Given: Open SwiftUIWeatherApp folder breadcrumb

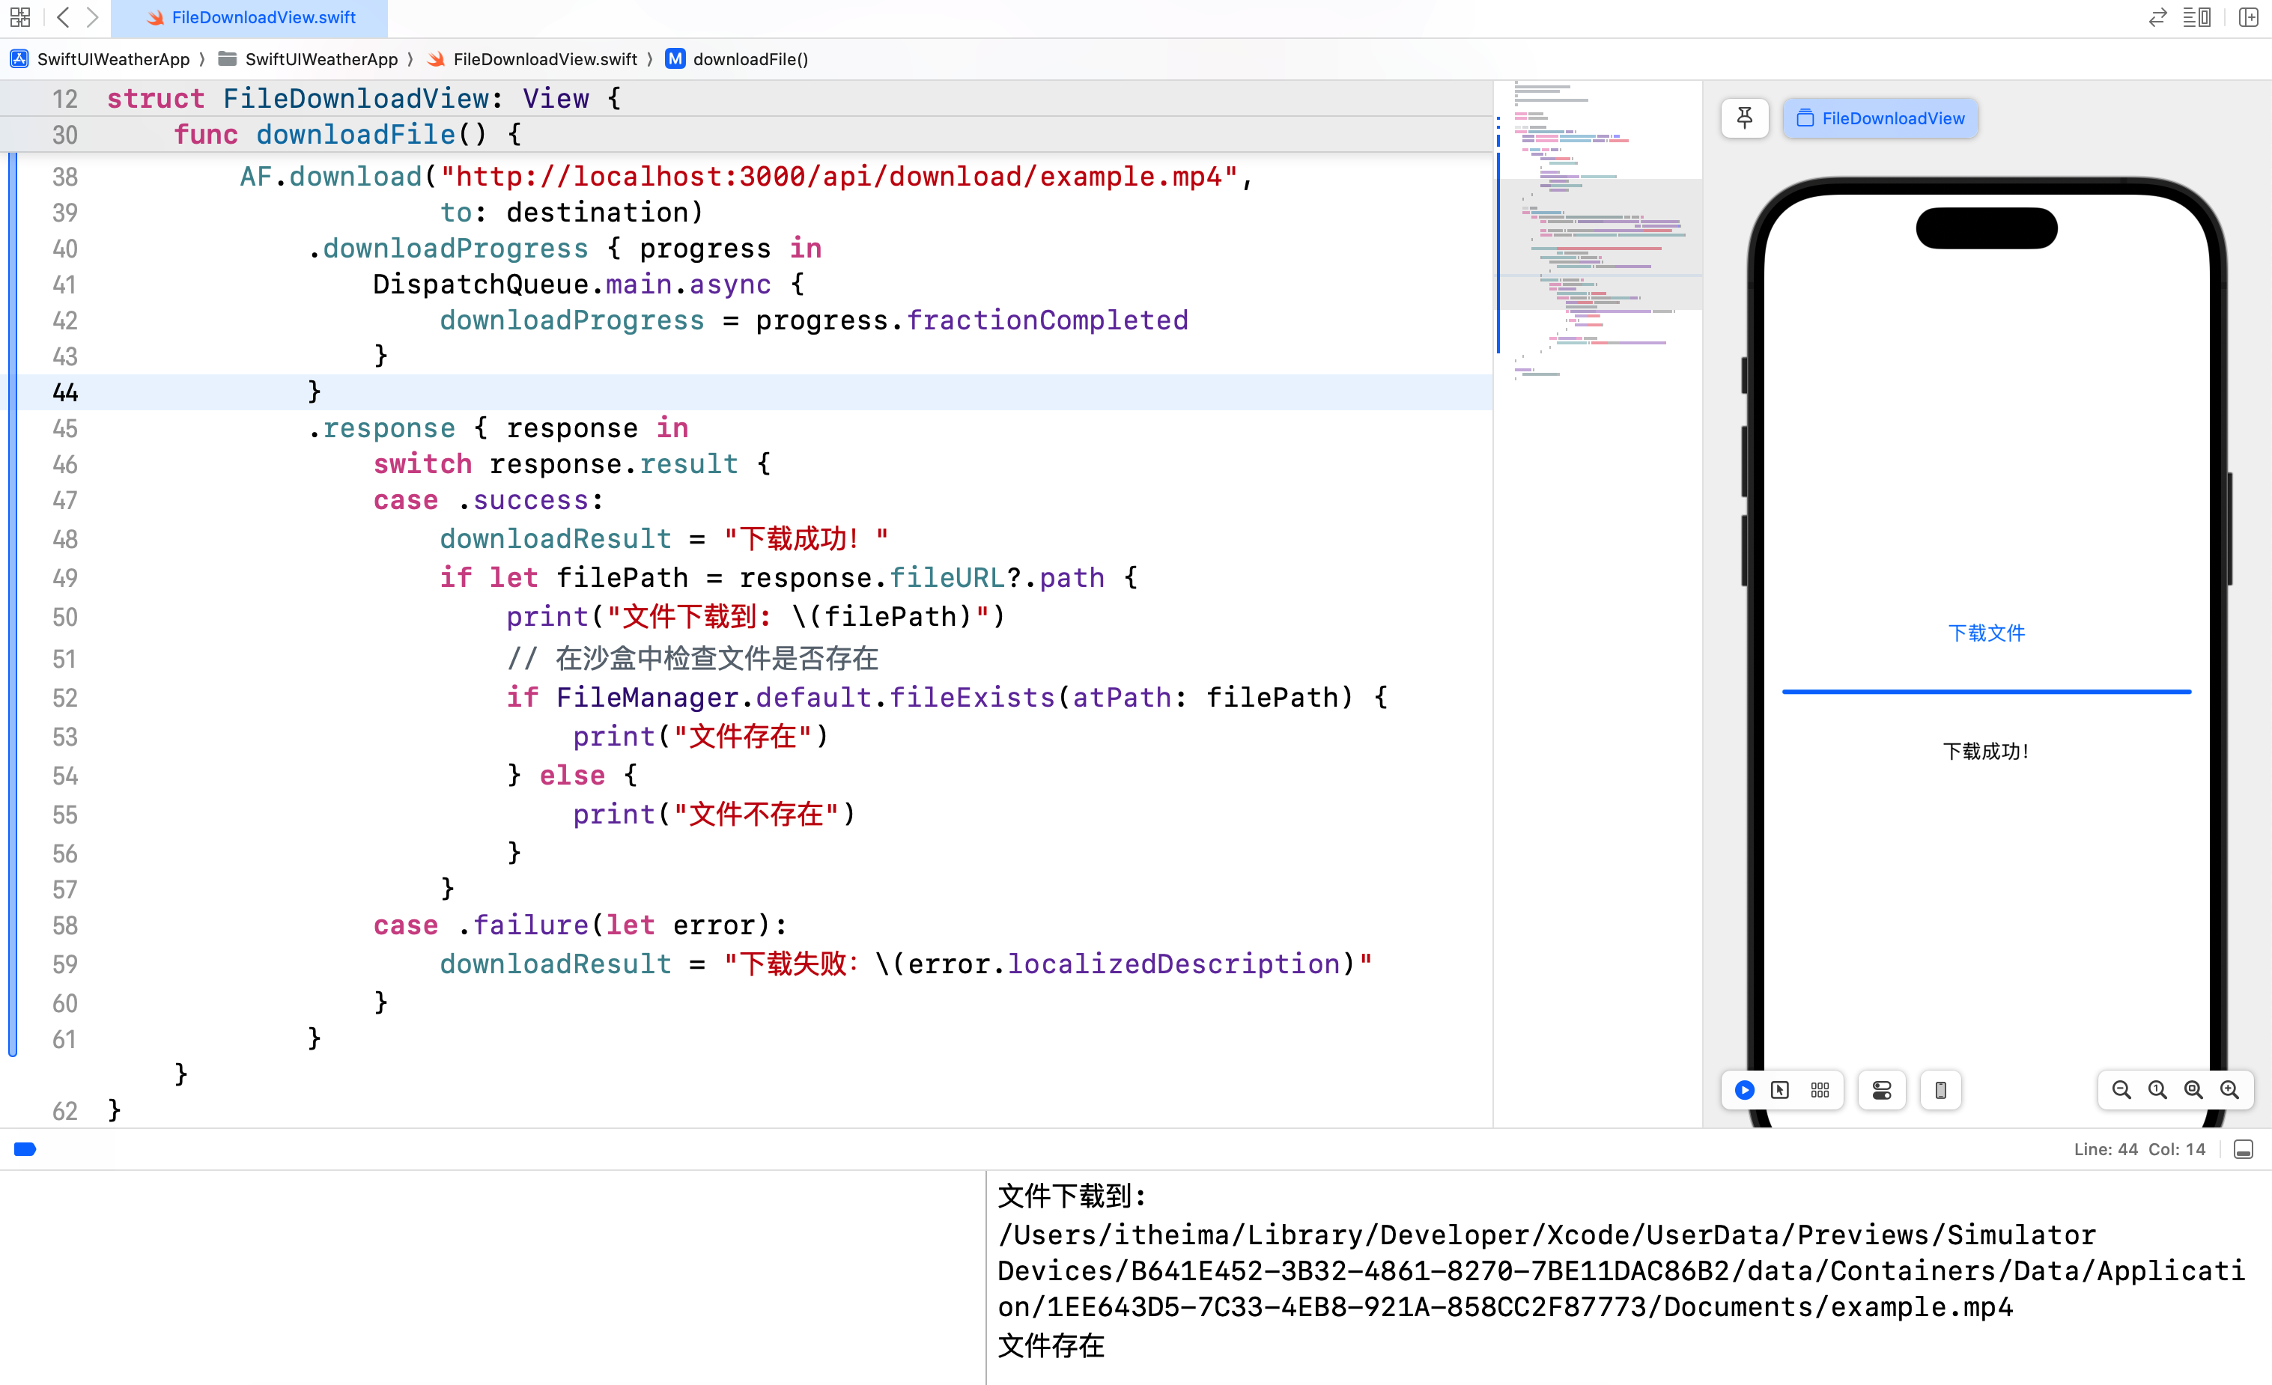Looking at the screenshot, I should [x=307, y=59].
